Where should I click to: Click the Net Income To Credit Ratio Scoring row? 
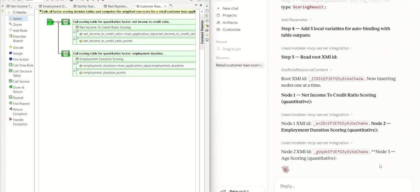pyautogui.click(x=134, y=27)
